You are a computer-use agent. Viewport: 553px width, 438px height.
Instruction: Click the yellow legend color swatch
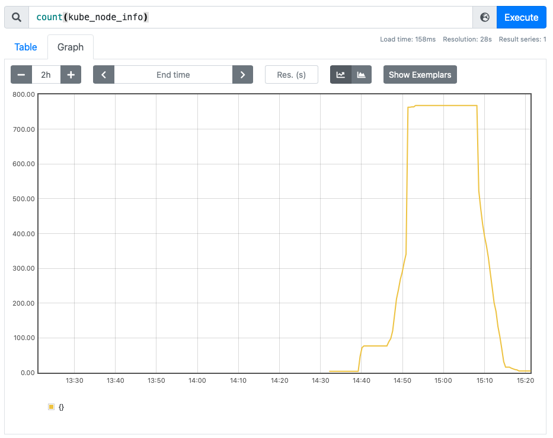click(51, 407)
